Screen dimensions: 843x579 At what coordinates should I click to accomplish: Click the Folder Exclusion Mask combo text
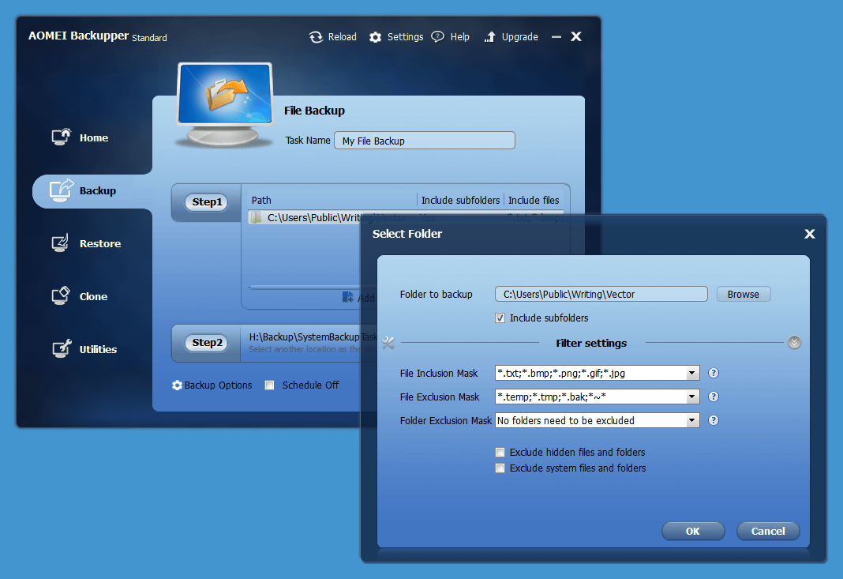coord(590,420)
